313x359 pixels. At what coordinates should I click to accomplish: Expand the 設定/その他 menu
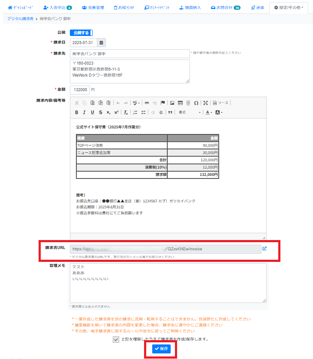(289, 8)
